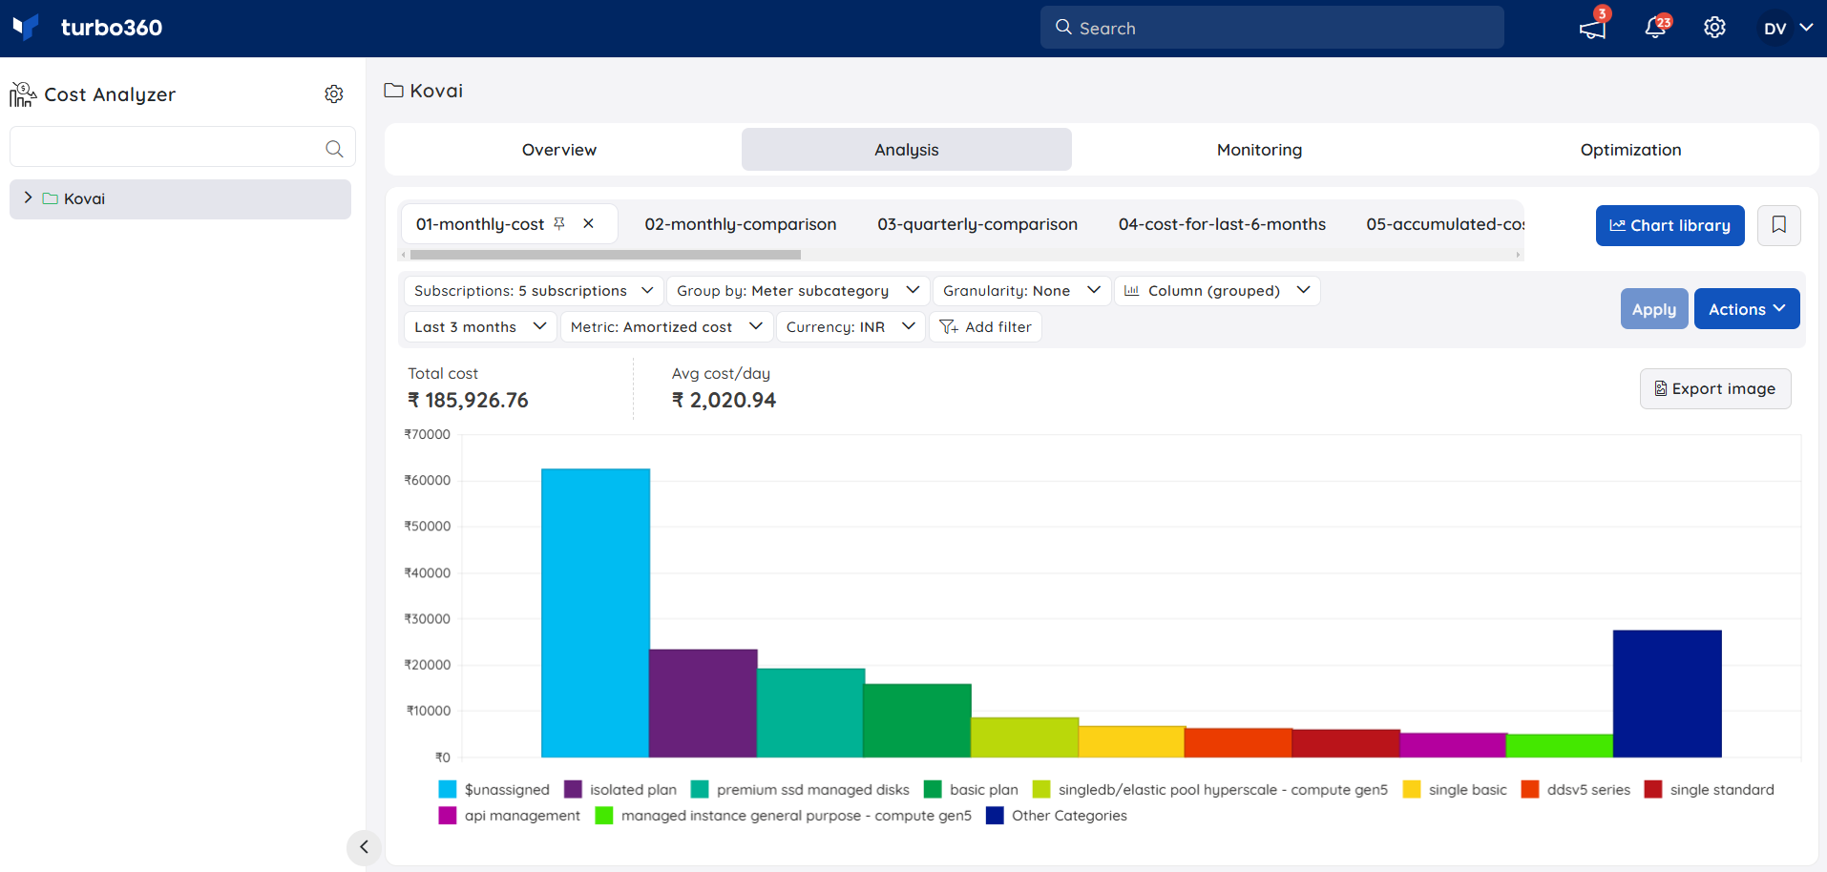Open the DV user profile avatar
Image resolution: width=1827 pixels, height=872 pixels.
tap(1774, 29)
